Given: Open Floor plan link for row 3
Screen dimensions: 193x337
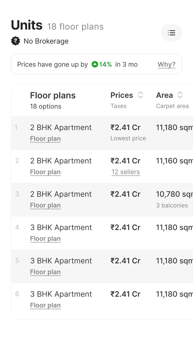Looking at the screenshot, I should click(45, 205).
